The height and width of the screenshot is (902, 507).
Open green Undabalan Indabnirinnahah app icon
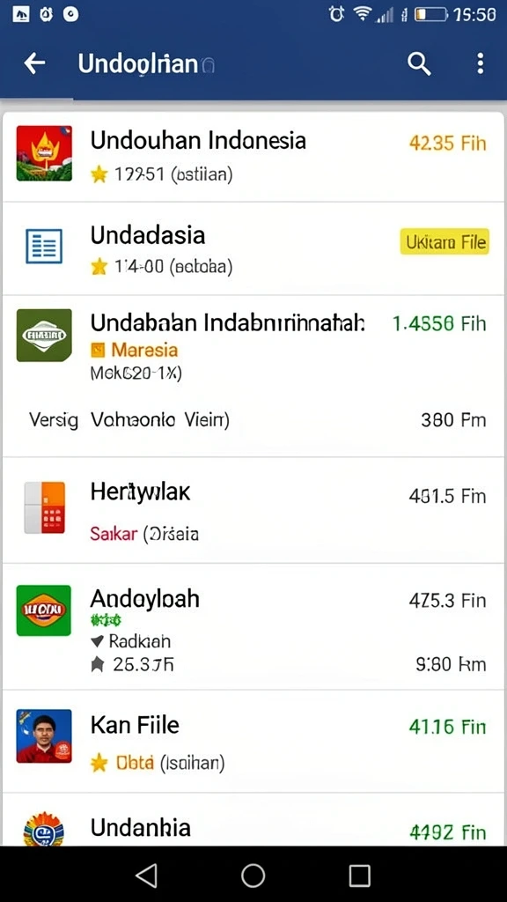(44, 336)
